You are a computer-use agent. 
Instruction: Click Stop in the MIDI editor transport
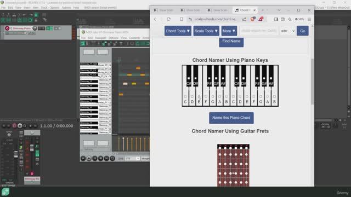click(100, 158)
